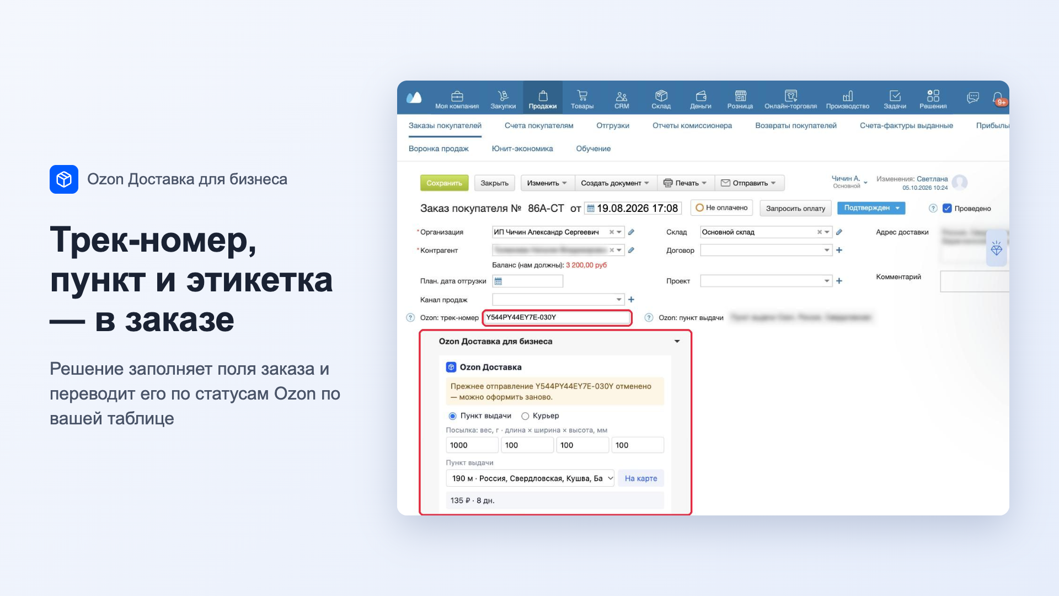Image resolution: width=1059 pixels, height=596 pixels.
Task: Open the Закупки section icon
Action: [x=503, y=96]
